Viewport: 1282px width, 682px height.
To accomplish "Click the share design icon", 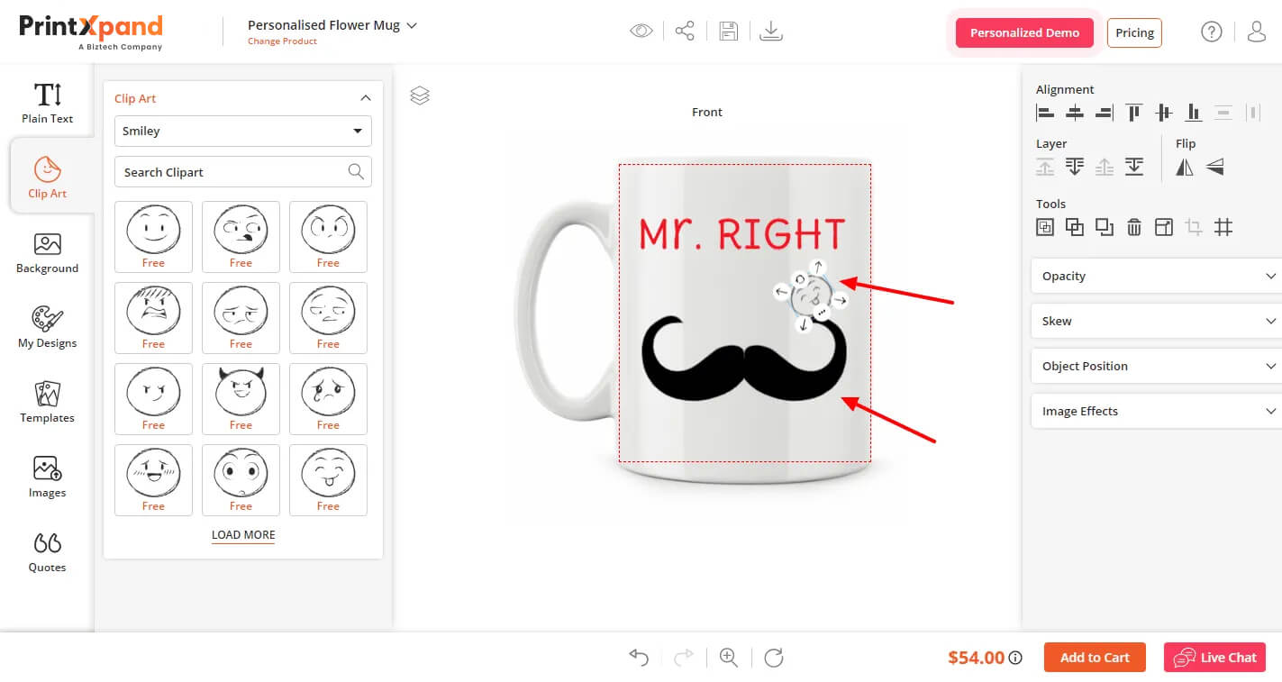I will (x=685, y=32).
